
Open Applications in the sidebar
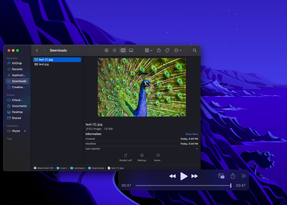tap(17, 75)
